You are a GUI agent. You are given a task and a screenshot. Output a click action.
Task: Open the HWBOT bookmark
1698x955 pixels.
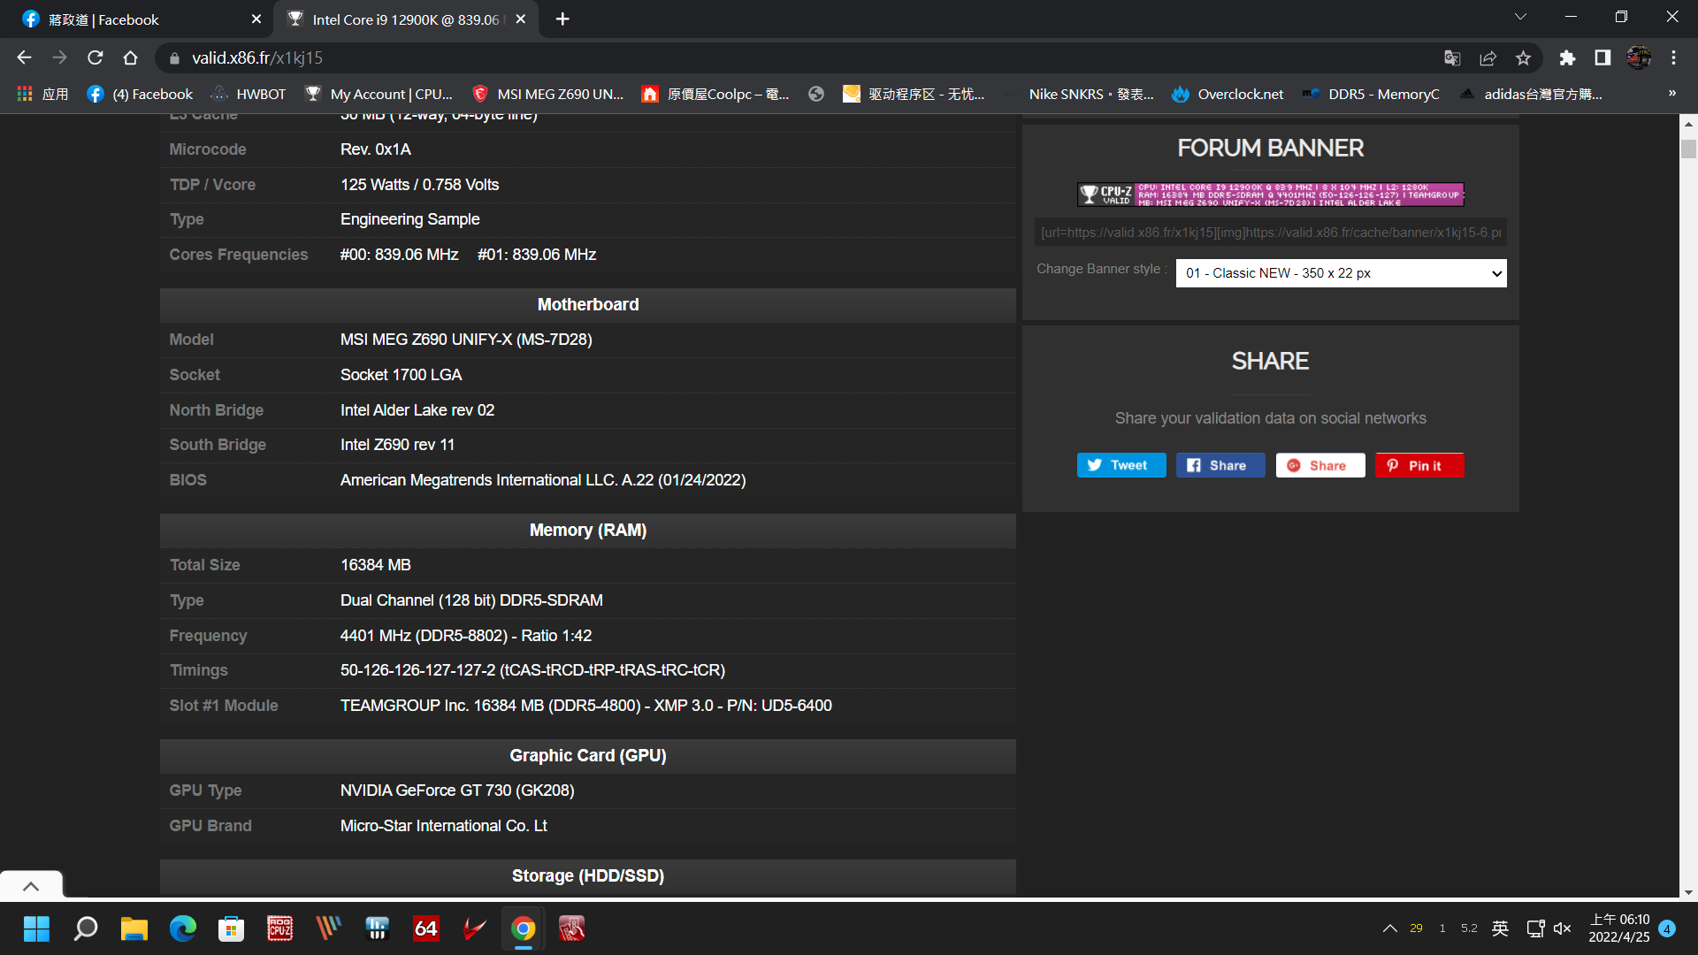(249, 94)
